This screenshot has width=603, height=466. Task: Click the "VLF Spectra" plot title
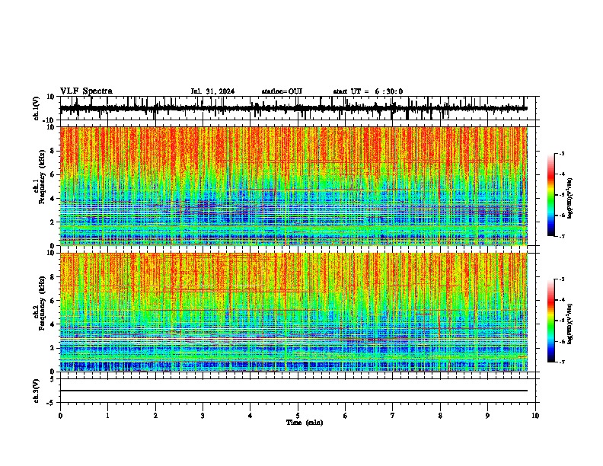click(x=86, y=91)
